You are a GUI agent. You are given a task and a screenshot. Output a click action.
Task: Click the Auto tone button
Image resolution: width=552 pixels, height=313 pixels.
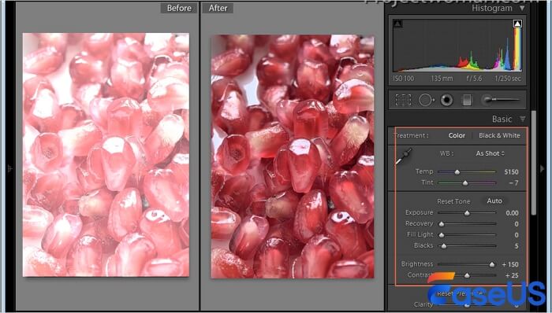pos(494,201)
